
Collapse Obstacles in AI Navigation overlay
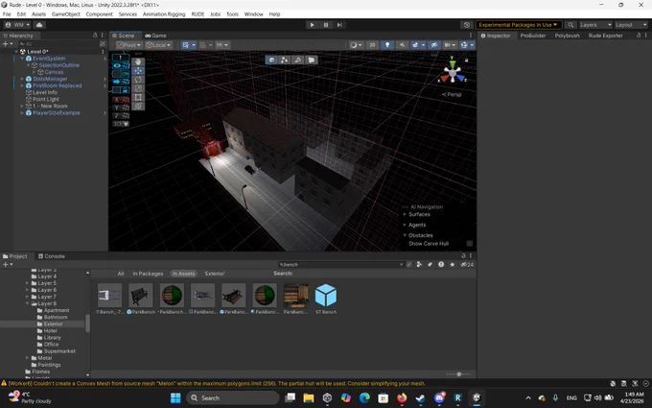(405, 235)
